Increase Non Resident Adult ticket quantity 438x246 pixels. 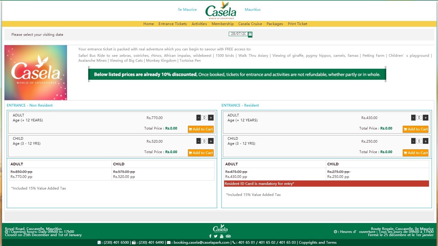(211, 118)
